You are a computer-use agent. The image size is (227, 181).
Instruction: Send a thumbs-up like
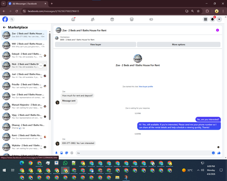pyautogui.click(x=219, y=153)
